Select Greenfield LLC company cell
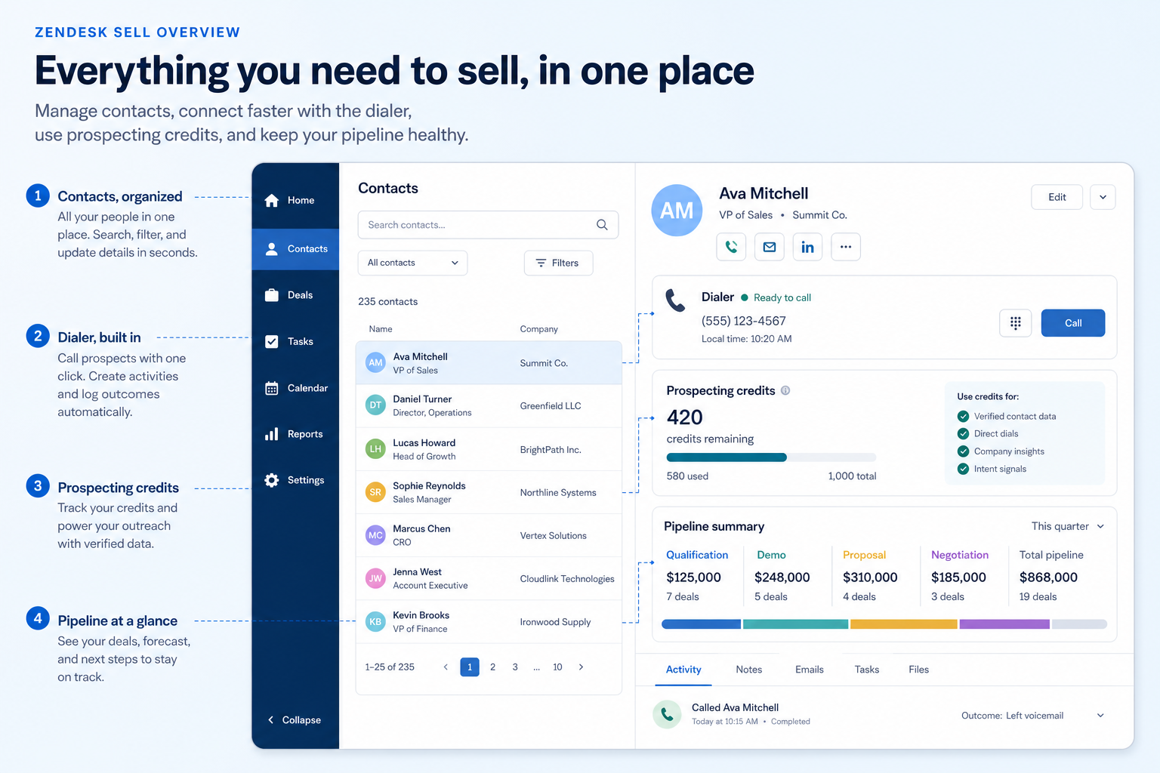 pos(551,406)
